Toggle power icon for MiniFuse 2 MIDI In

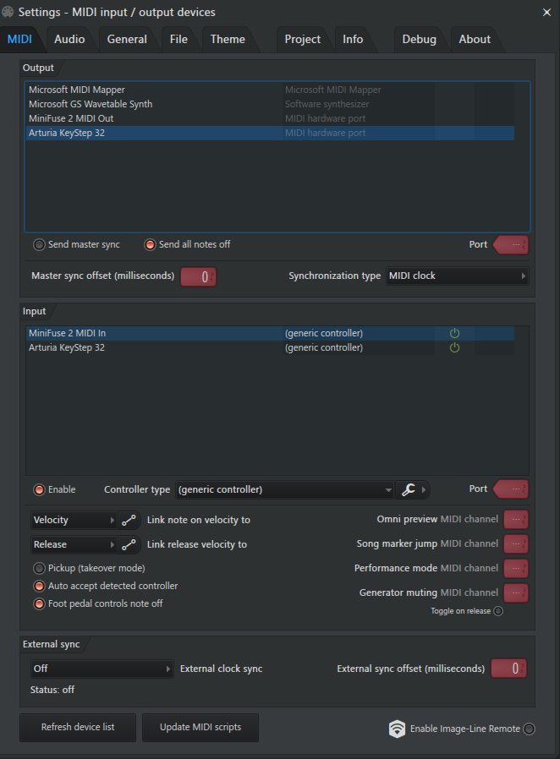pyautogui.click(x=454, y=333)
